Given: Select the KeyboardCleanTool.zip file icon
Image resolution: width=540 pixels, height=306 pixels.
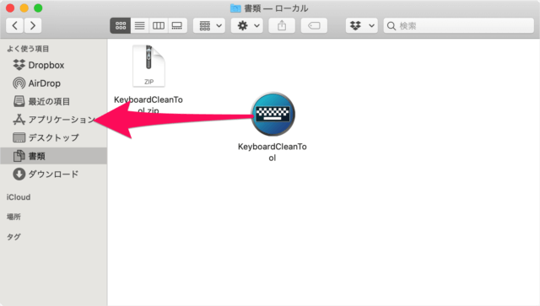Looking at the screenshot, I should point(148,66).
